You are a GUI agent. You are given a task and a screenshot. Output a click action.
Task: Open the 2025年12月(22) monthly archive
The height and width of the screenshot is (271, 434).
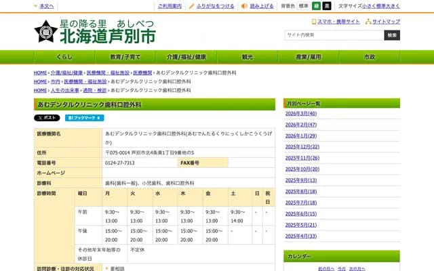pos(302,146)
